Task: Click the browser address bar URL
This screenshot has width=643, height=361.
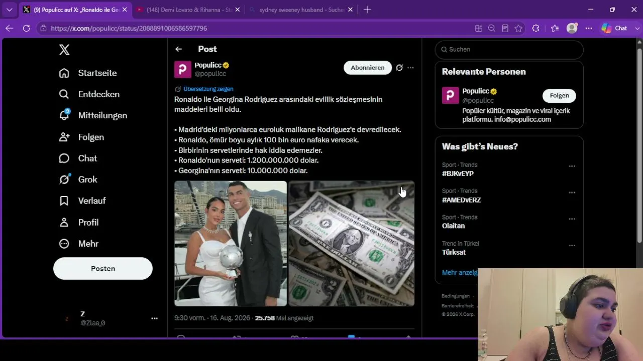Action: (x=129, y=29)
